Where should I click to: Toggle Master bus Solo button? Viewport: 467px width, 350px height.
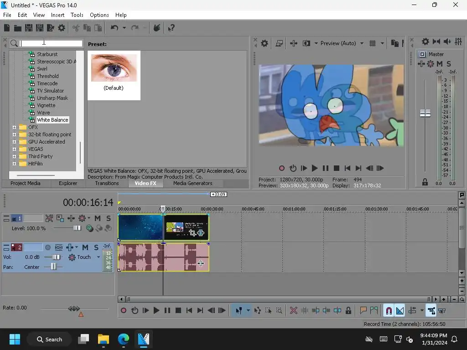[x=449, y=64]
